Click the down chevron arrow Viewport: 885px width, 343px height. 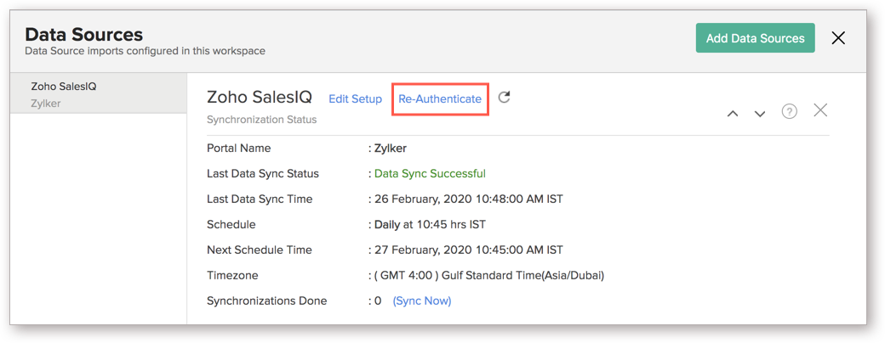pyautogui.click(x=760, y=113)
